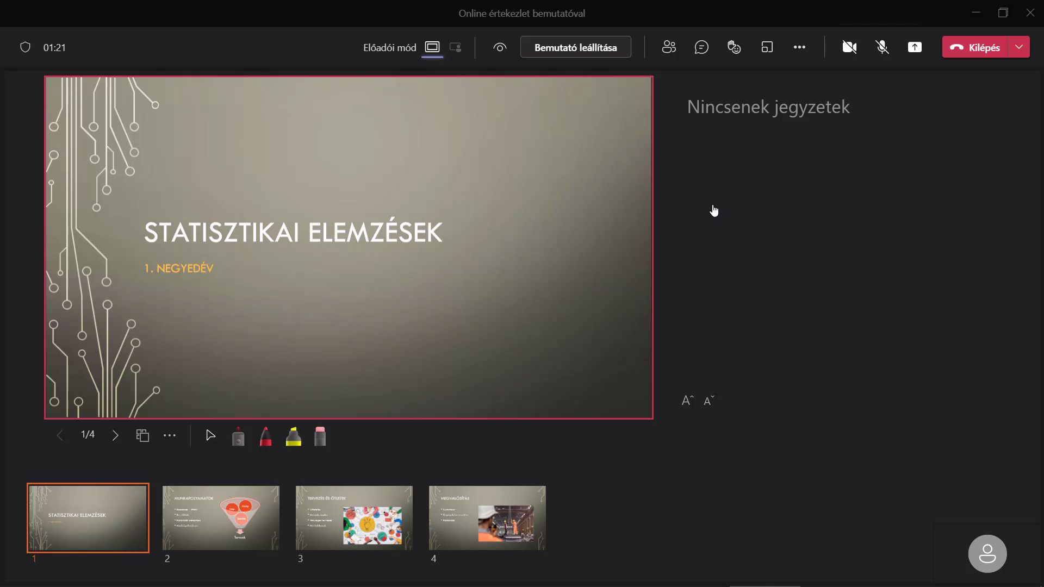
Task: Expand the Kilépés dropdown arrow
Action: pyautogui.click(x=1019, y=47)
